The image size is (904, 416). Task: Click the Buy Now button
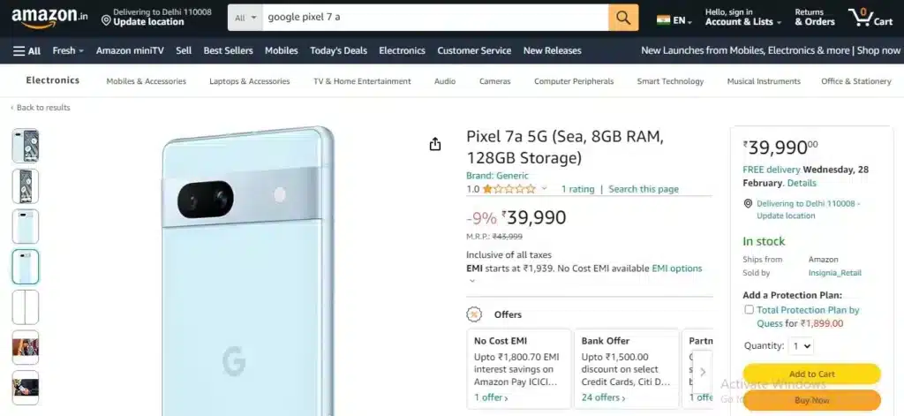click(812, 400)
